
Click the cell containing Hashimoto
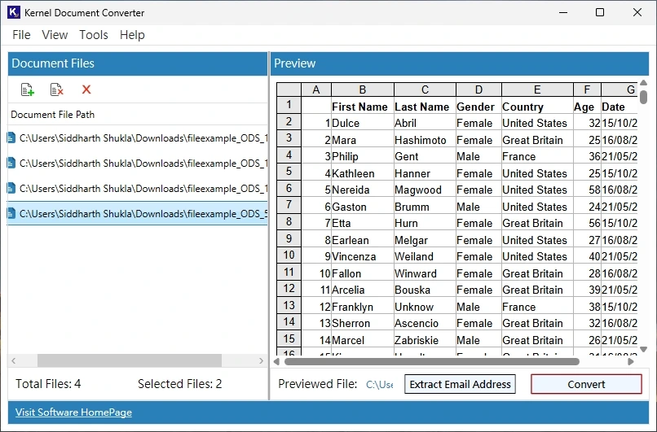pos(425,140)
